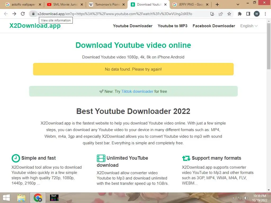Image resolution: width=271 pixels, height=203 pixels.
Task: Open the volume speaker tray icon
Action: 246,198
